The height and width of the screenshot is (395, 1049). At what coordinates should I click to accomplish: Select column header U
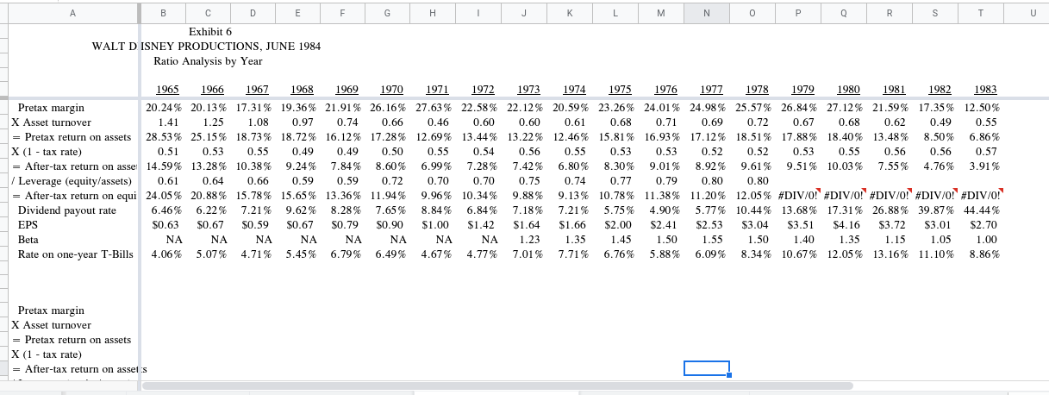(x=1026, y=13)
